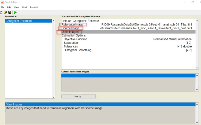Click the meanasub-01 bold.nii source path value
201x125 pixels.
click(145, 28)
